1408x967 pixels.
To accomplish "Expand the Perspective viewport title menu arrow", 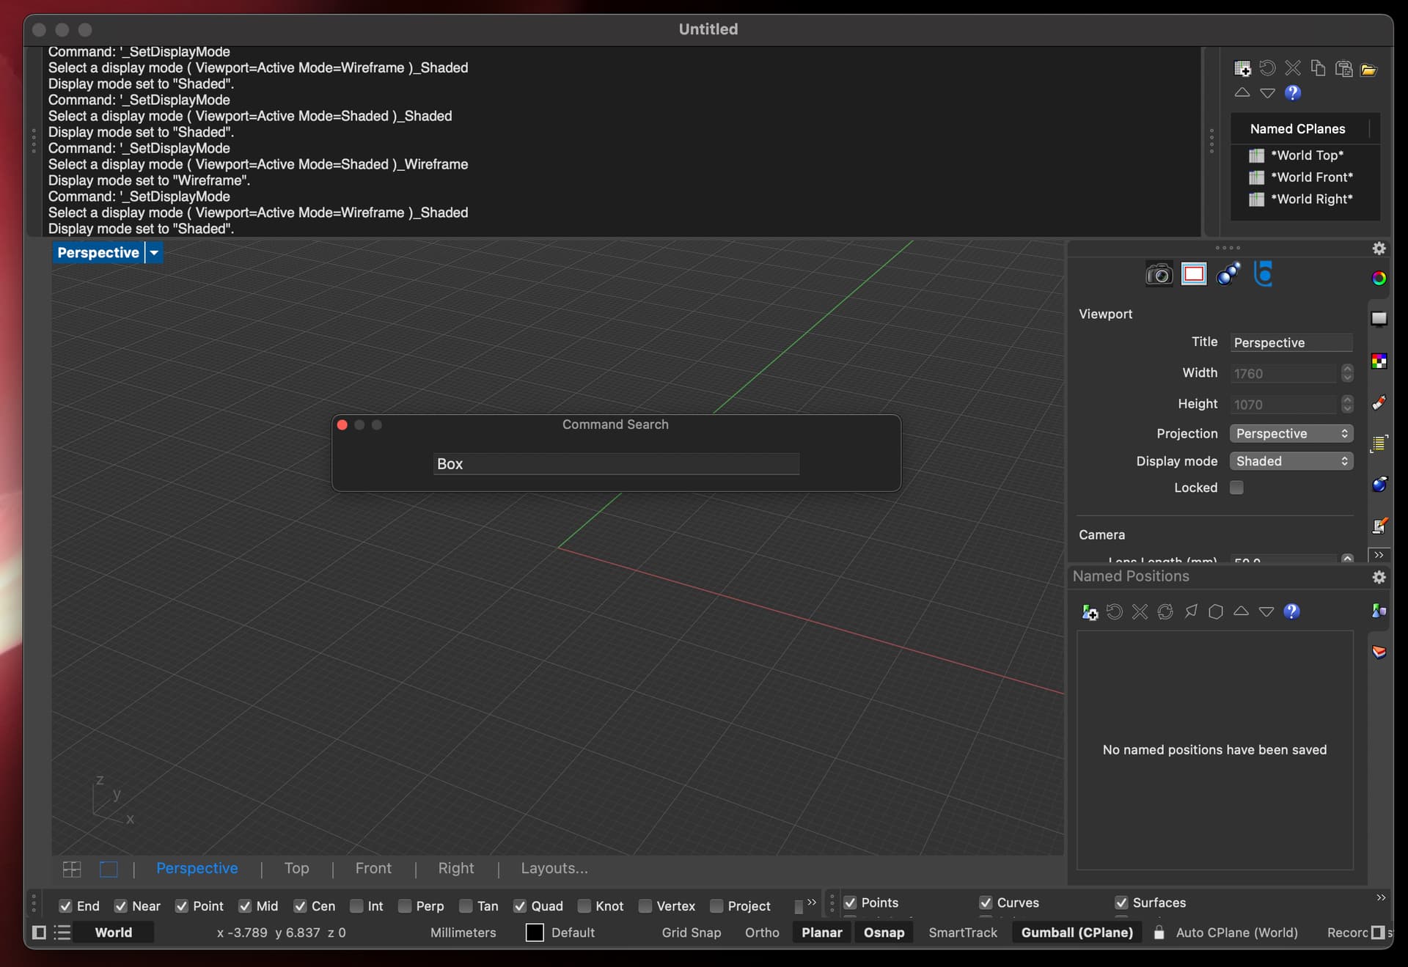I will (x=154, y=252).
